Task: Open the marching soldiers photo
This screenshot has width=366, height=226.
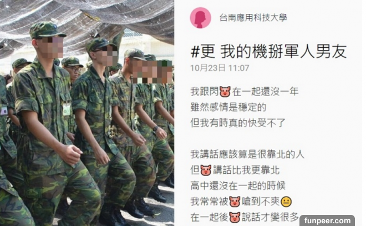Action: [x=87, y=113]
